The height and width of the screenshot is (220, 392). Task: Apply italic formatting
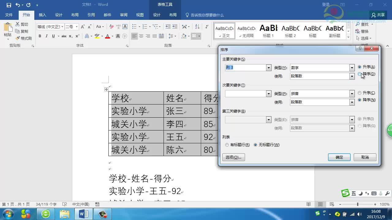(46, 36)
